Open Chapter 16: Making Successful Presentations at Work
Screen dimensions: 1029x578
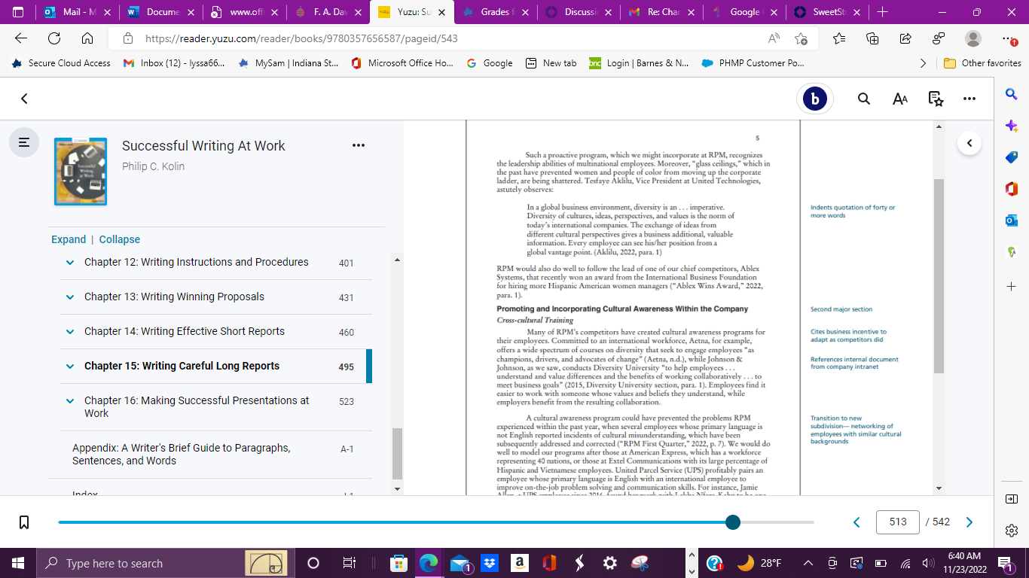tap(197, 406)
